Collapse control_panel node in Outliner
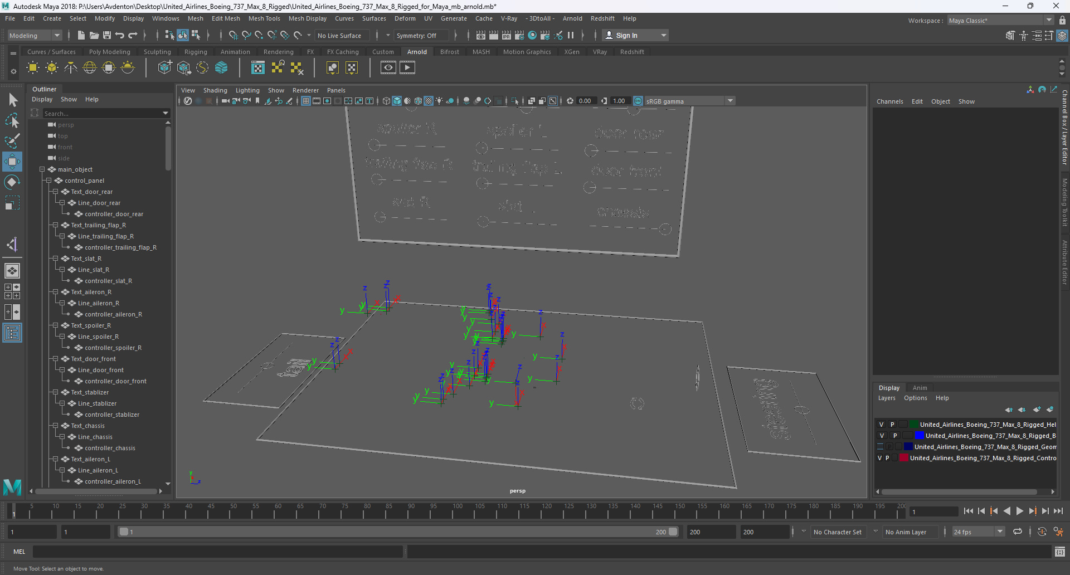This screenshot has height=575, width=1070. 48,181
